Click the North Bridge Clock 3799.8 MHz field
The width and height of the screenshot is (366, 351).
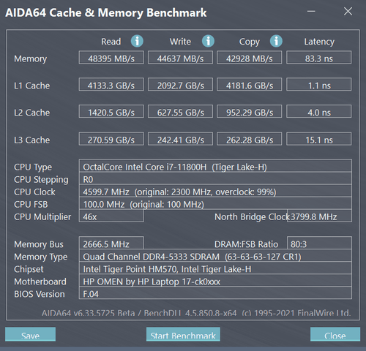[x=319, y=216]
